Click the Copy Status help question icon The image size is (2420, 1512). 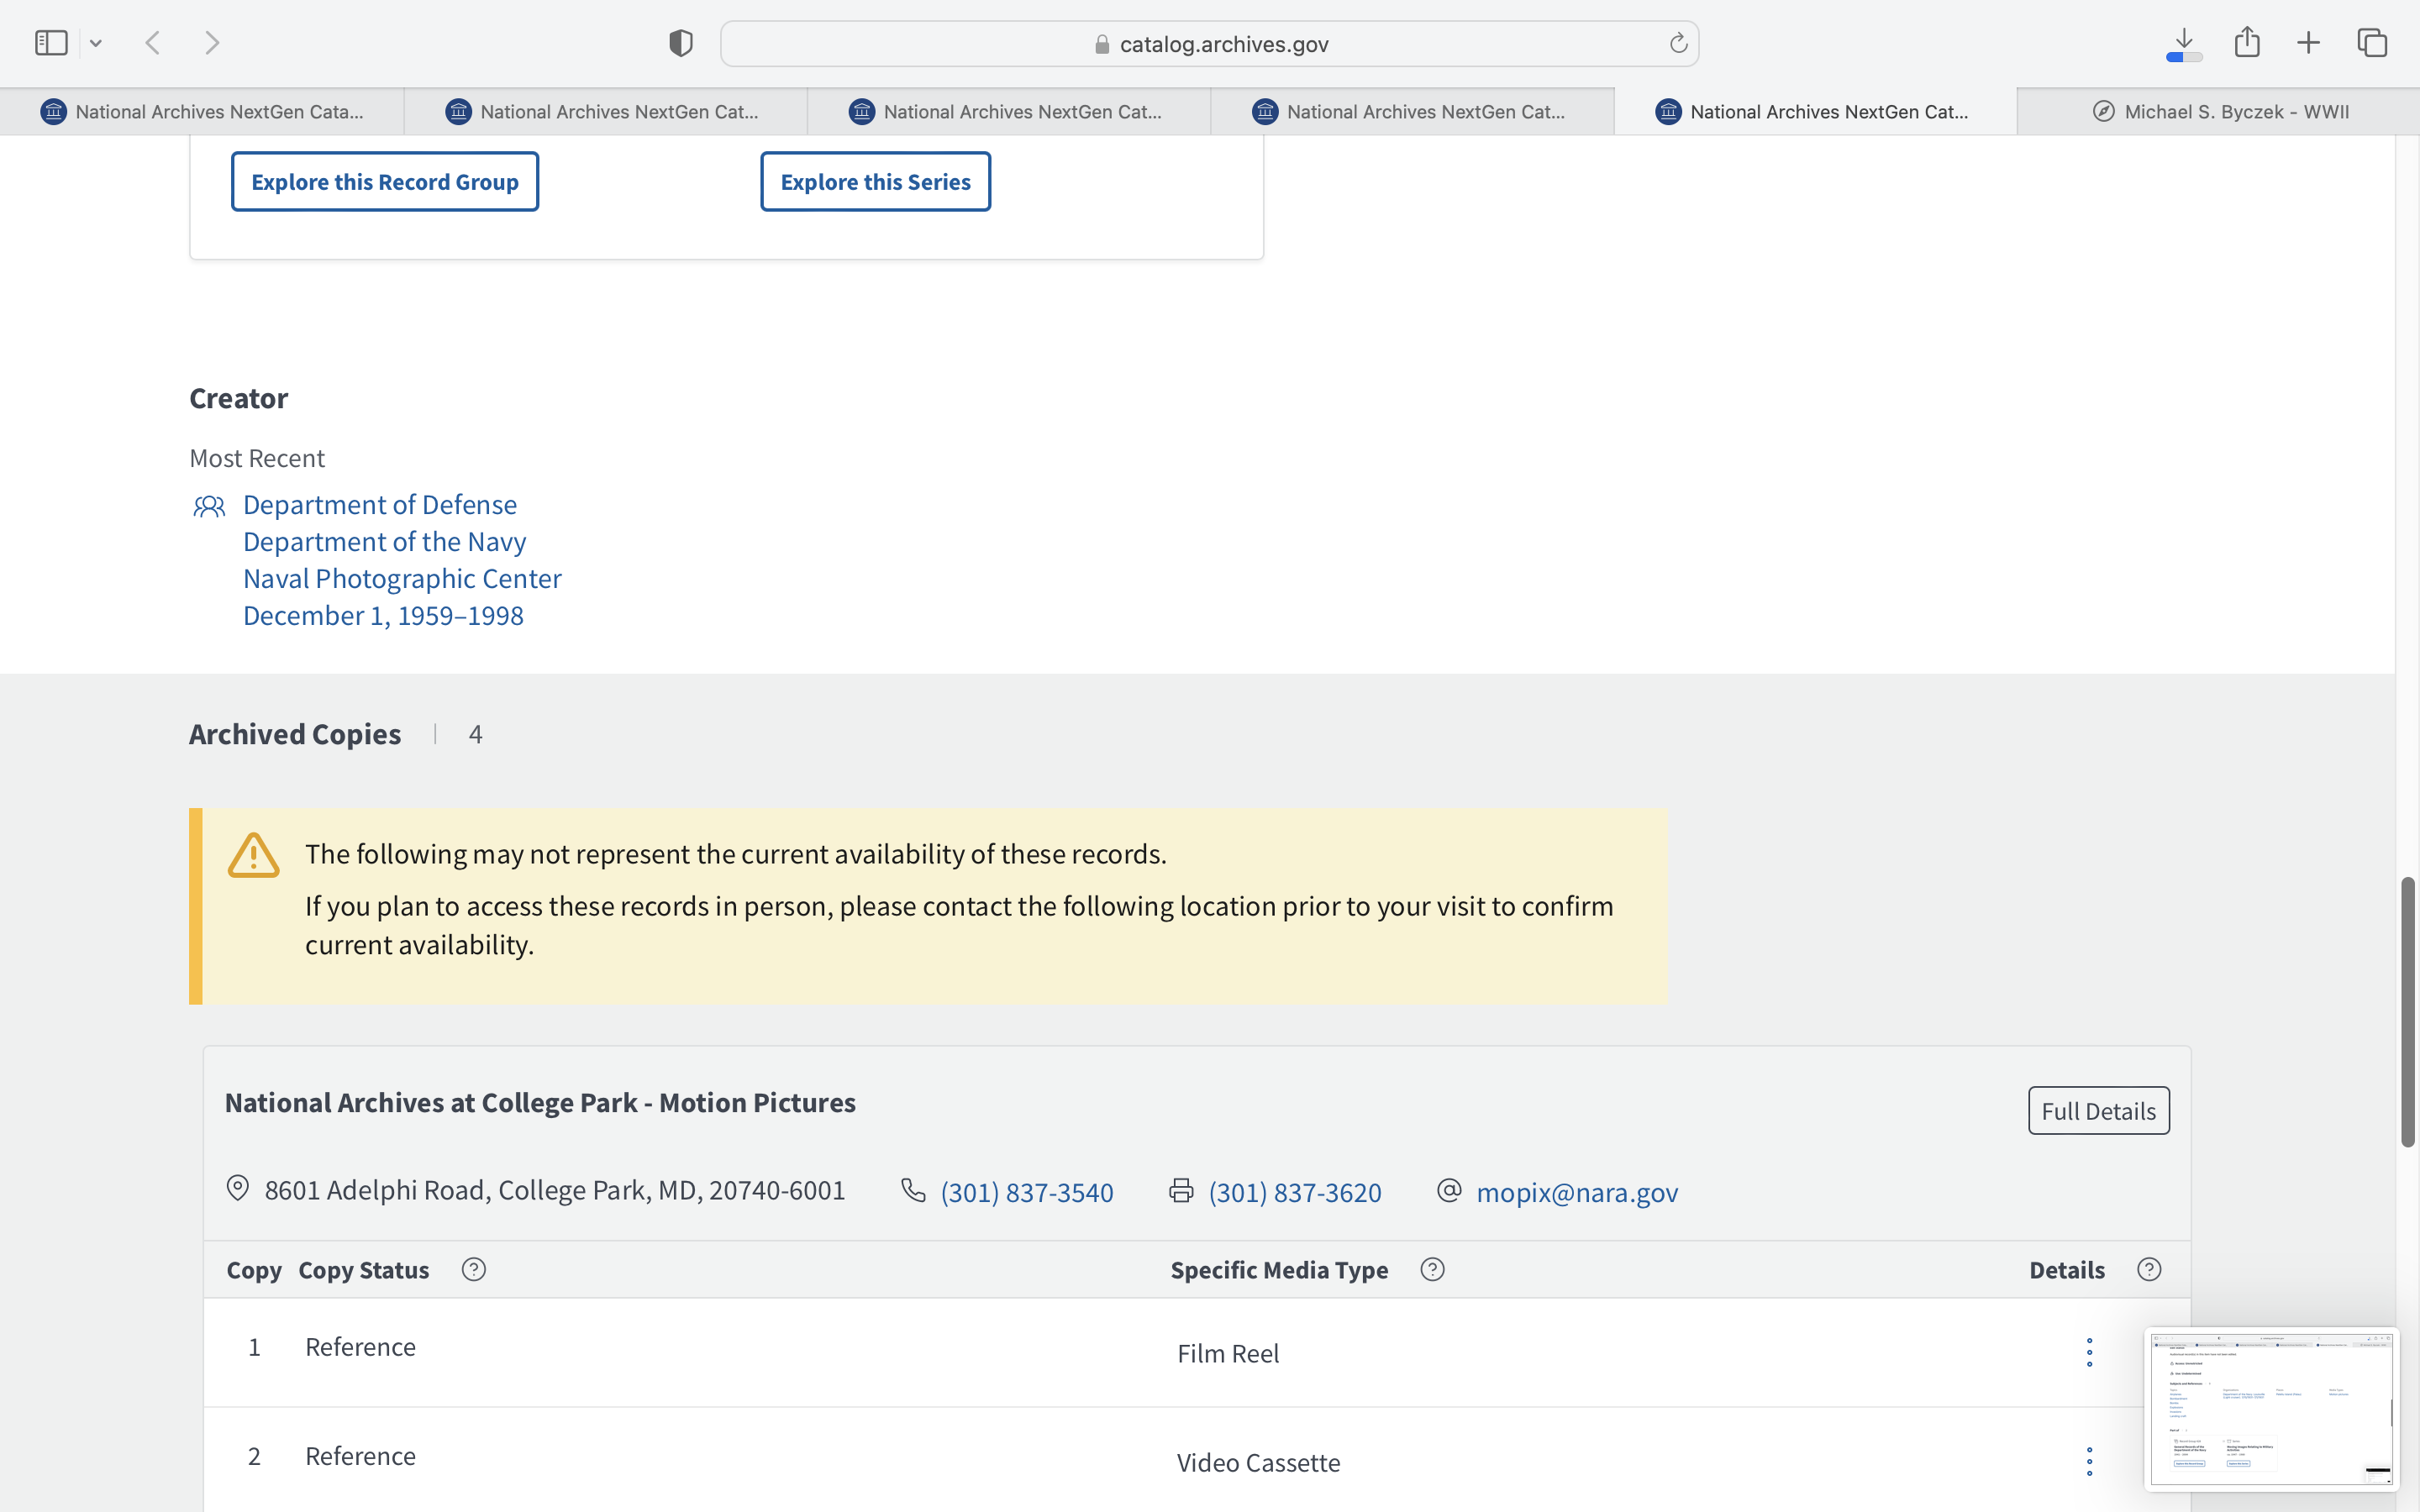click(474, 1269)
